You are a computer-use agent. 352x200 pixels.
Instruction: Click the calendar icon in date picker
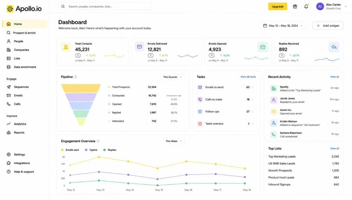(265, 26)
